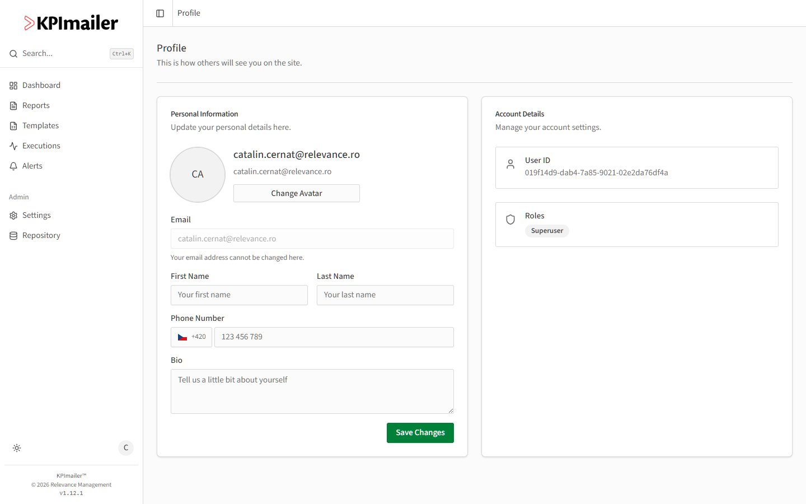Grab the Bio textarea resize handle
This screenshot has height=504, width=806.
pos(451,410)
